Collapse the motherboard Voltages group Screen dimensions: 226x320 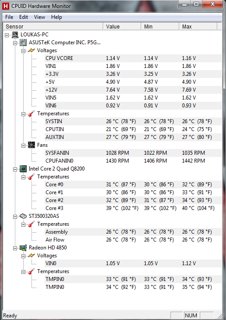[24, 51]
